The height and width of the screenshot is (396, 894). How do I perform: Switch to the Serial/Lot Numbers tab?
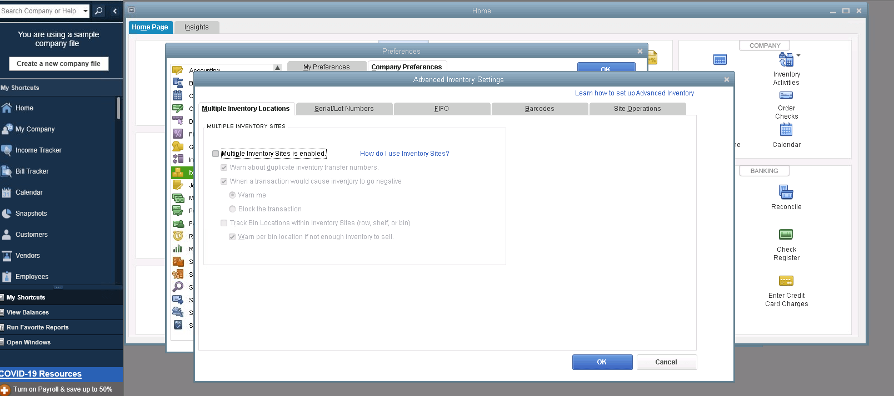click(x=344, y=109)
